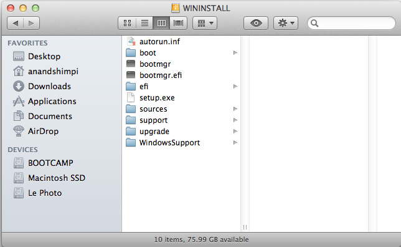This screenshot has height=247, width=401.
Task: Select the sources folder name
Action: pos(153,109)
